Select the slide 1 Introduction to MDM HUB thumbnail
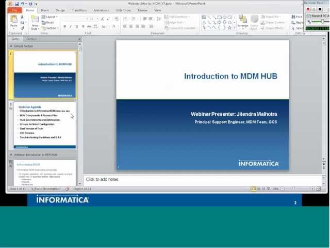The width and height of the screenshot is (330, 248). 45,74
